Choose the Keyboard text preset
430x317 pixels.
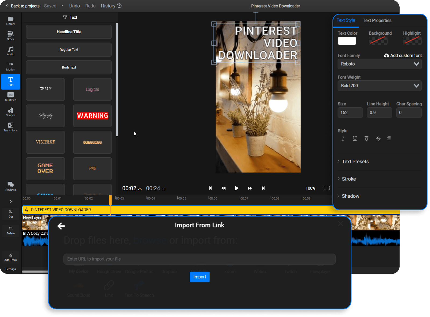tap(92, 142)
